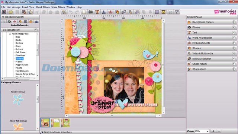The width and height of the screenshot is (238, 134).
Task: Insert shape using shapes toolbar icon
Action: 117,12
